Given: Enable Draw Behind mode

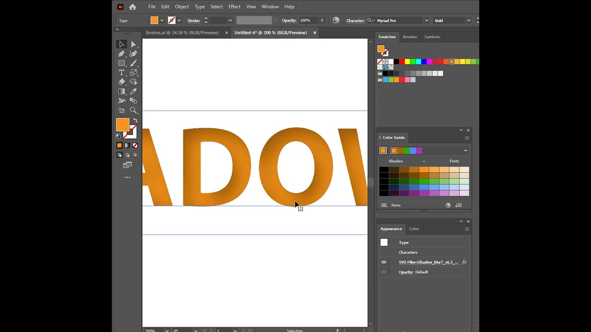Looking at the screenshot, I should click(127, 155).
